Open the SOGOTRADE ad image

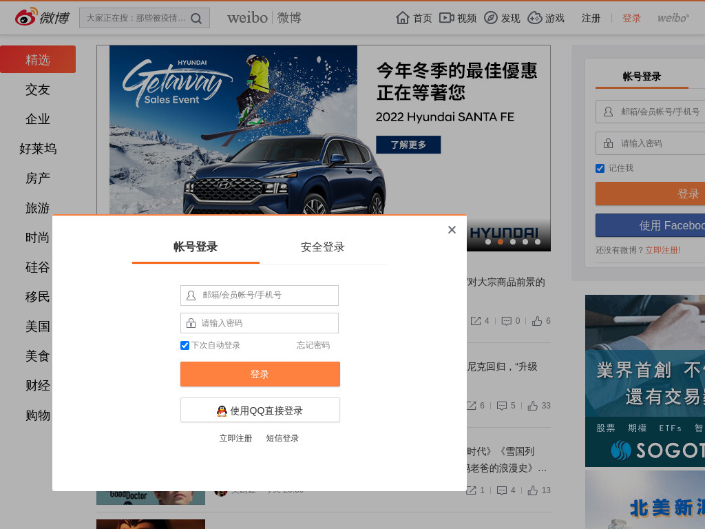pos(644,381)
